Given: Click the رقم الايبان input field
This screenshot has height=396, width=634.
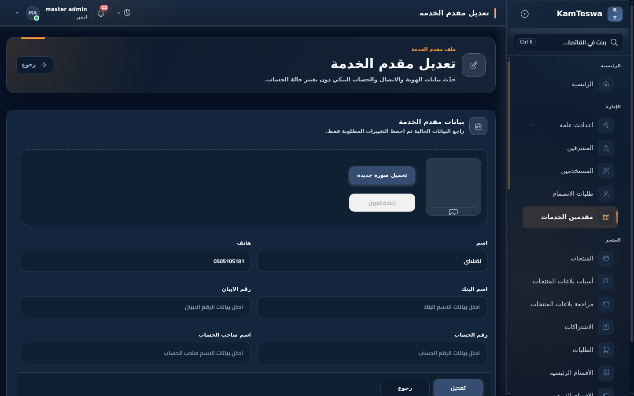Looking at the screenshot, I should click(x=136, y=307).
